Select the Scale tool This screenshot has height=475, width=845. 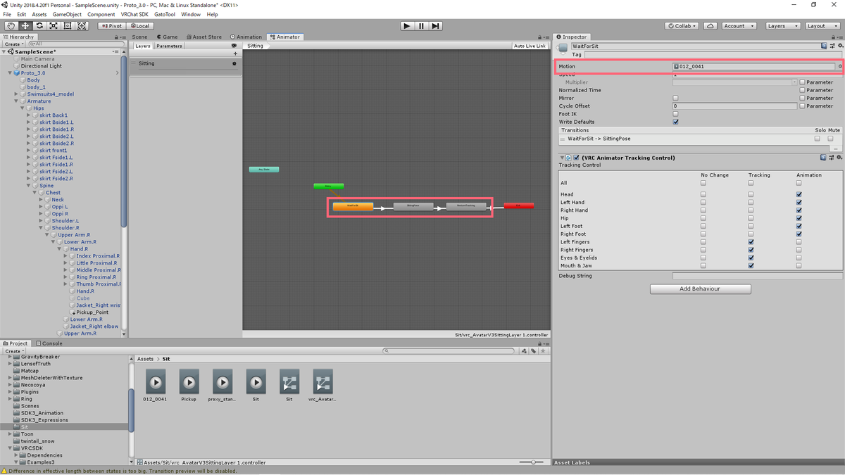tap(54, 26)
